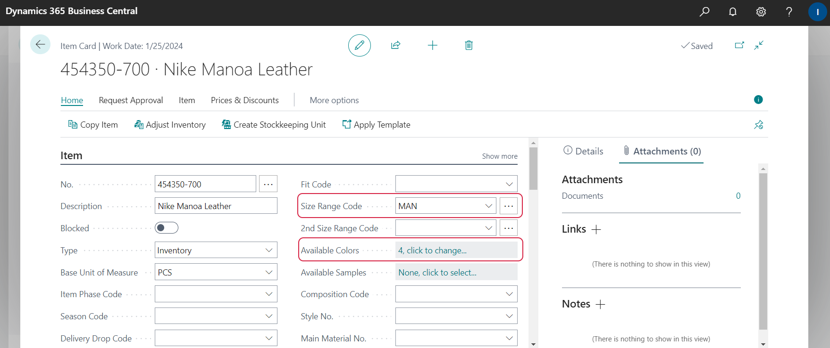
Task: Expand Base Unit of Measure dropdown
Action: (x=269, y=272)
